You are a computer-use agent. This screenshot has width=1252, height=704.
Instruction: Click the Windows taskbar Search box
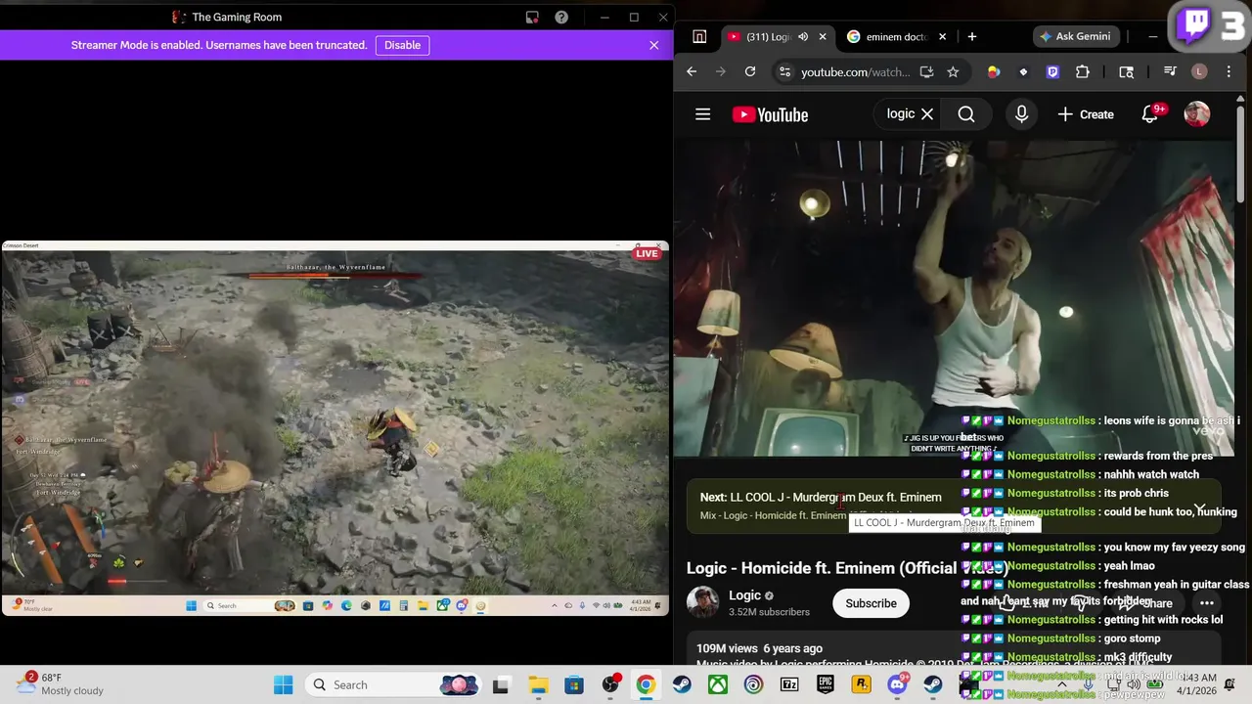tap(391, 684)
